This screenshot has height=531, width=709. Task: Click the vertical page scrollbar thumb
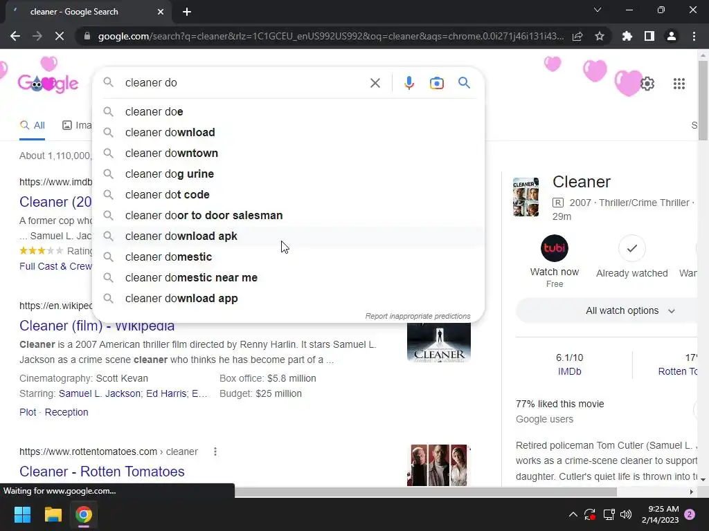pyautogui.click(x=703, y=100)
